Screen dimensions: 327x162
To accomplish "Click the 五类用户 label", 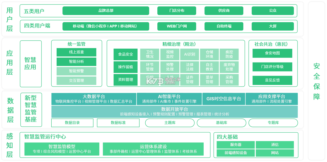I will (x=34, y=11).
